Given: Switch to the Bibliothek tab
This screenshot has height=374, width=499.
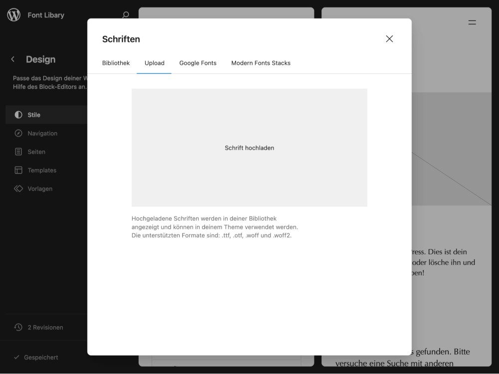Looking at the screenshot, I should (116, 63).
